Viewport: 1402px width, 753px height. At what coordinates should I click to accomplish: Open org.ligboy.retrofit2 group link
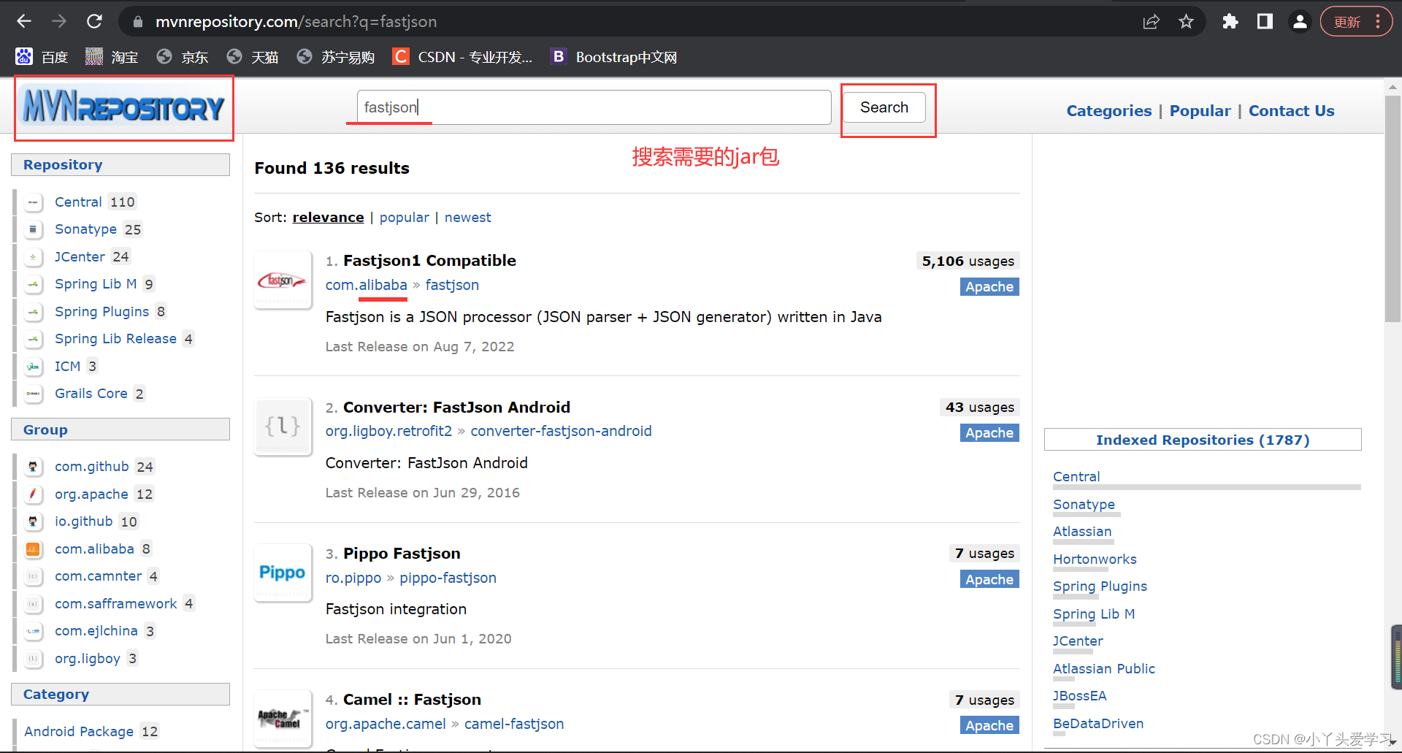click(x=388, y=431)
